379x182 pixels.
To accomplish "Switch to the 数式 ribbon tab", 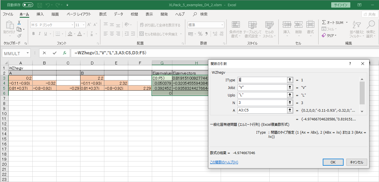I will point(103,14).
